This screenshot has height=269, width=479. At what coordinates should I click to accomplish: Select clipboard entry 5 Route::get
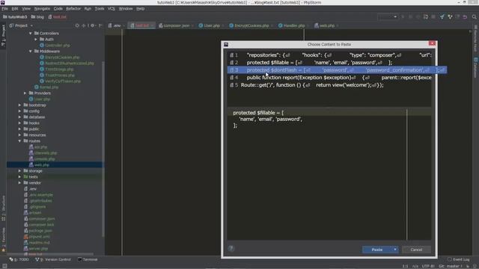[x=329, y=85]
